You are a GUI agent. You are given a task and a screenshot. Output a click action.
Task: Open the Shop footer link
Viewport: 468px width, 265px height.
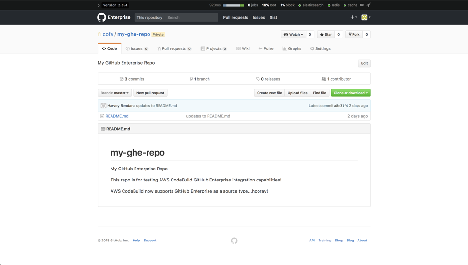click(339, 240)
